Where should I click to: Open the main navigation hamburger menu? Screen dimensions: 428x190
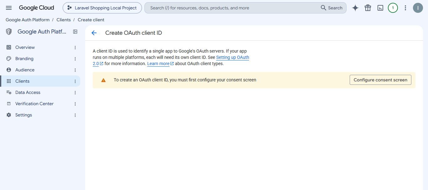point(9,8)
